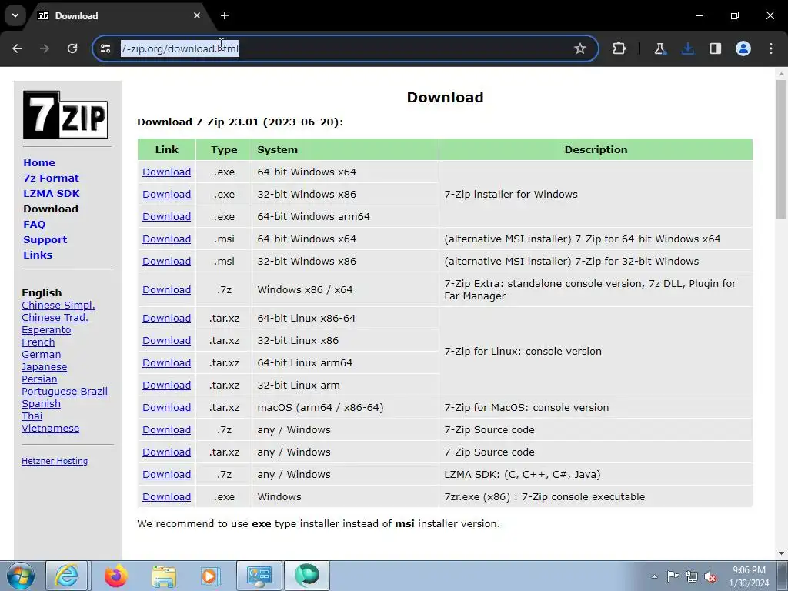Viewport: 788px width, 591px height.
Task: Open the tab search dropdown arrow
Action: pyautogui.click(x=15, y=15)
